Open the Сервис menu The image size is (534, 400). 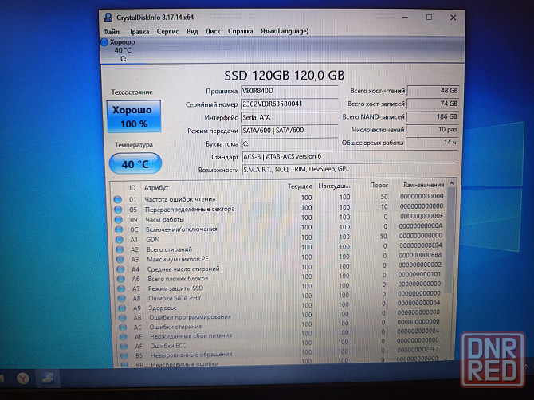pos(167,32)
